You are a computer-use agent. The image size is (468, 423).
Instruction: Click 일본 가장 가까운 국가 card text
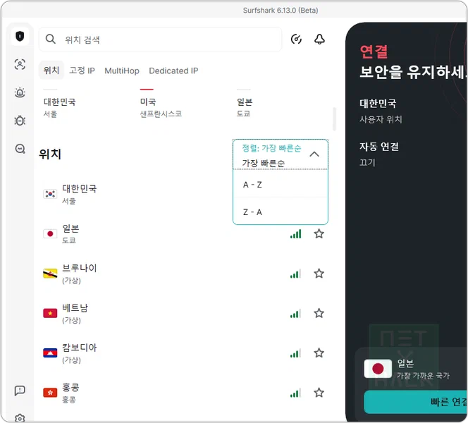click(423, 369)
